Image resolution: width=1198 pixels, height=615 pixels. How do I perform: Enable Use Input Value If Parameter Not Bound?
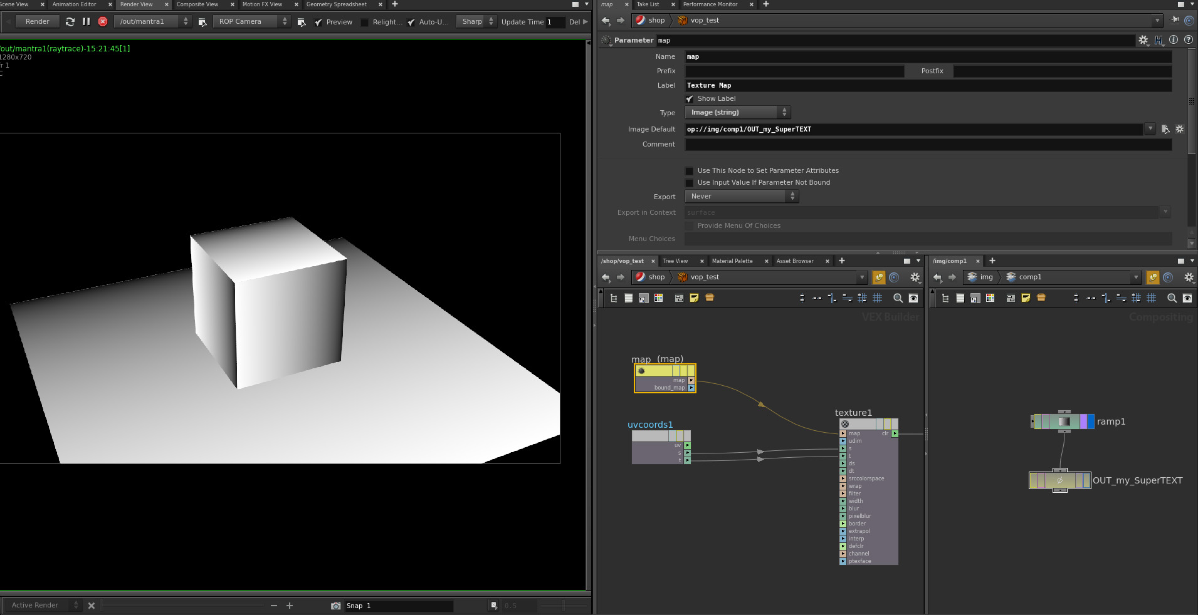690,183
